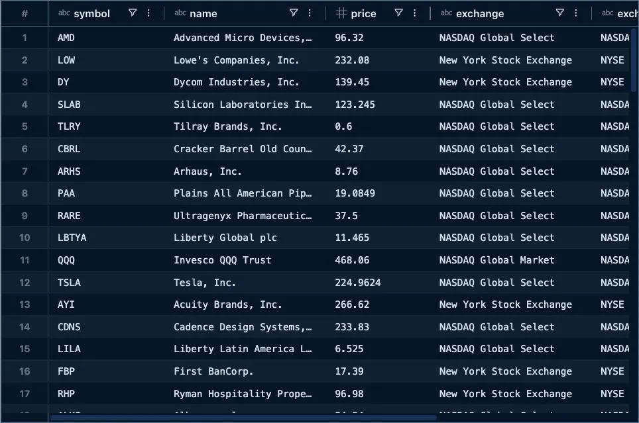Click NASDAQ Global Market exchange cell
The width and height of the screenshot is (639, 423).
pos(510,259)
